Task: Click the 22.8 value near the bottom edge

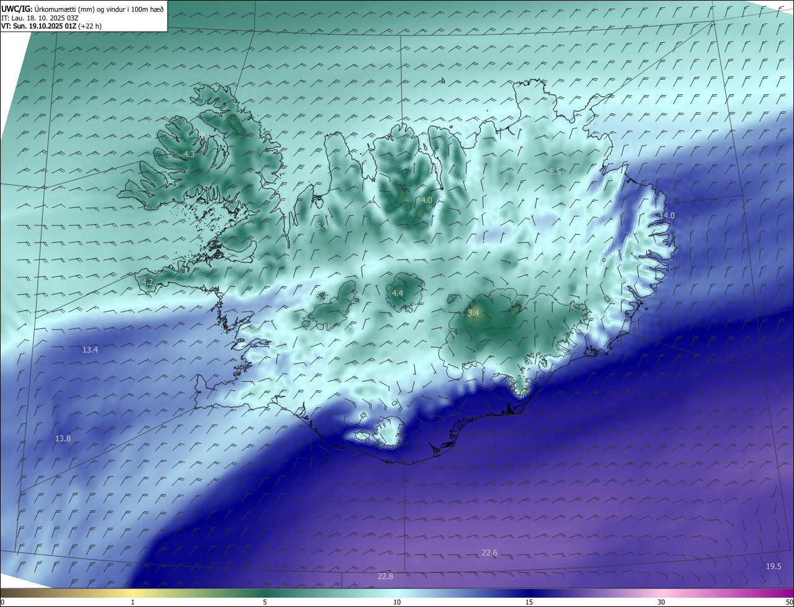Action: (385, 577)
